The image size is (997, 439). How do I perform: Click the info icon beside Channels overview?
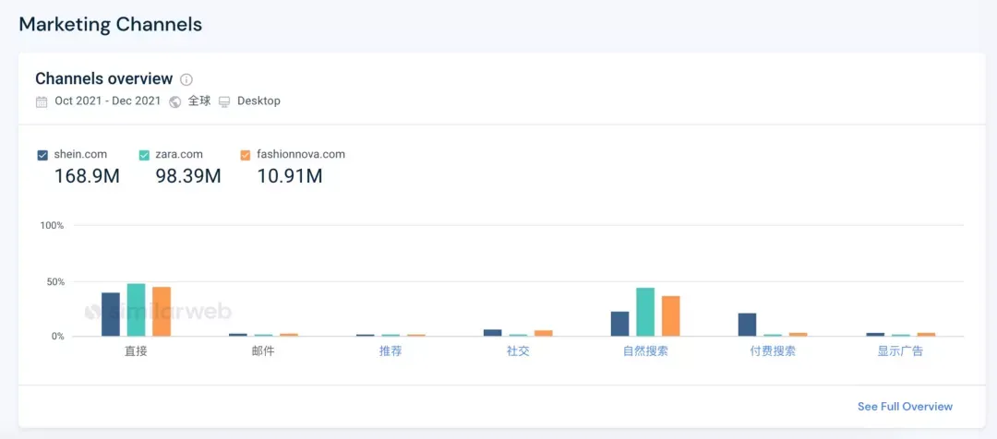(186, 79)
